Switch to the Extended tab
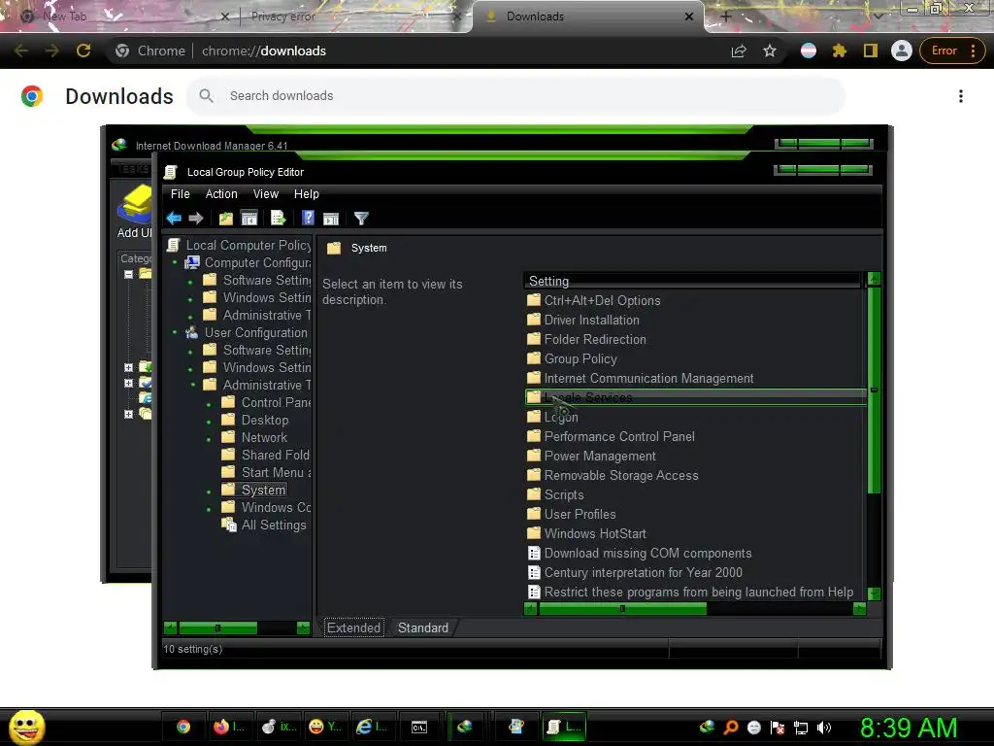The image size is (994, 746). (x=353, y=627)
